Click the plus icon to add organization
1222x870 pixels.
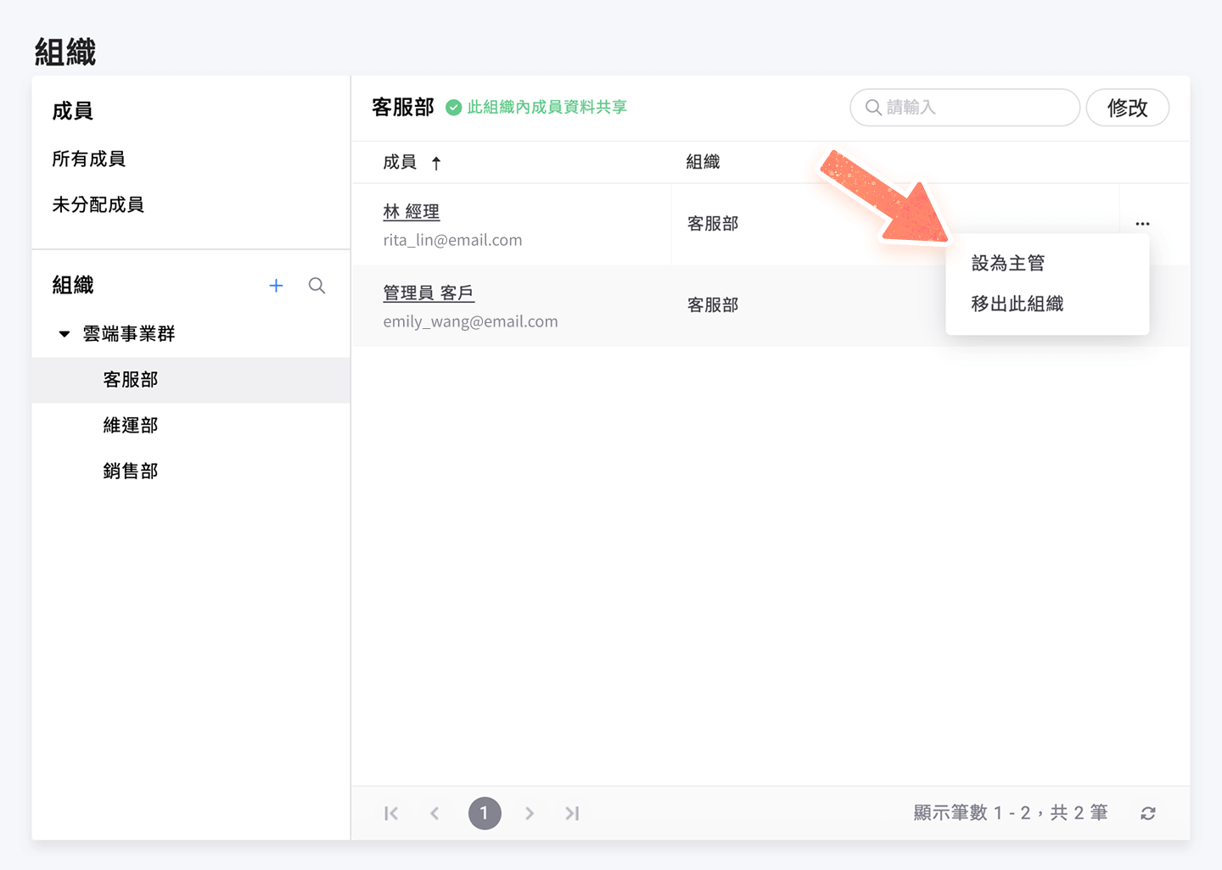click(276, 286)
